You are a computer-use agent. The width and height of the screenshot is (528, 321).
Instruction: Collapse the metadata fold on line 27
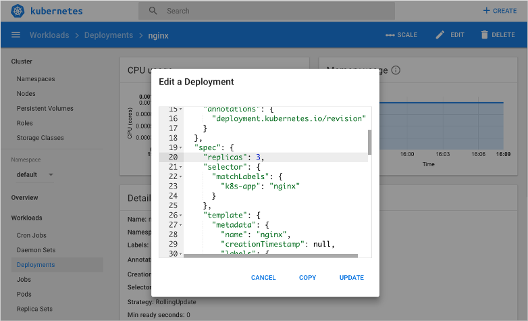pos(181,225)
